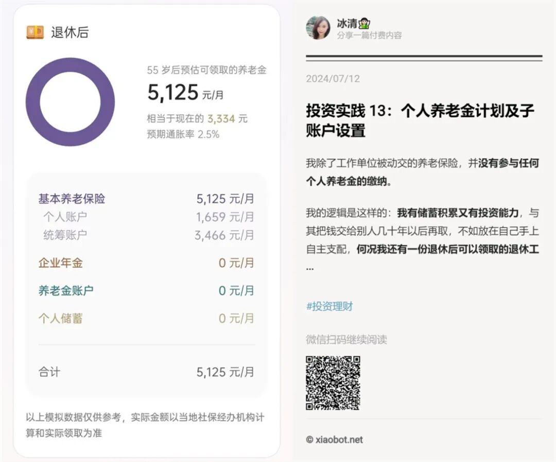
Task: Click the 0 元/月 value for 个人储蓄
Action: [236, 318]
